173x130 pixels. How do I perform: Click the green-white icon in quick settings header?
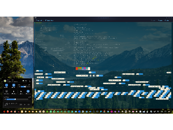[23, 81]
